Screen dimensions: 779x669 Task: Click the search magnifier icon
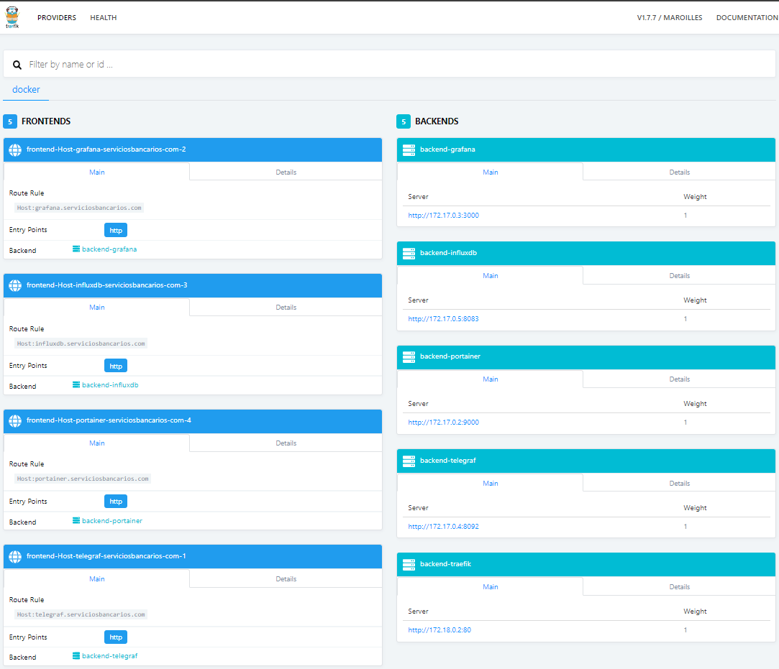tap(17, 65)
